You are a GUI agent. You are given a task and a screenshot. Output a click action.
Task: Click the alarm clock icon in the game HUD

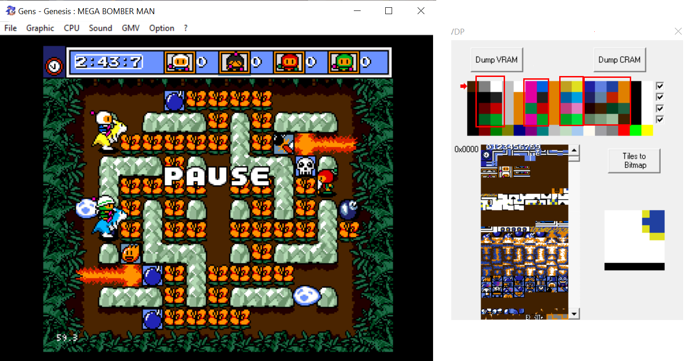click(x=54, y=67)
